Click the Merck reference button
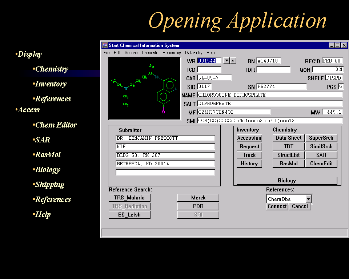 coord(198,198)
